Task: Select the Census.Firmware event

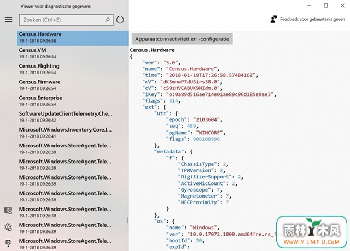Action: (73, 85)
